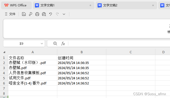Viewport: 170px width, 98px height.
Task: Click the export to PDF icon
Action: pos(31,14)
